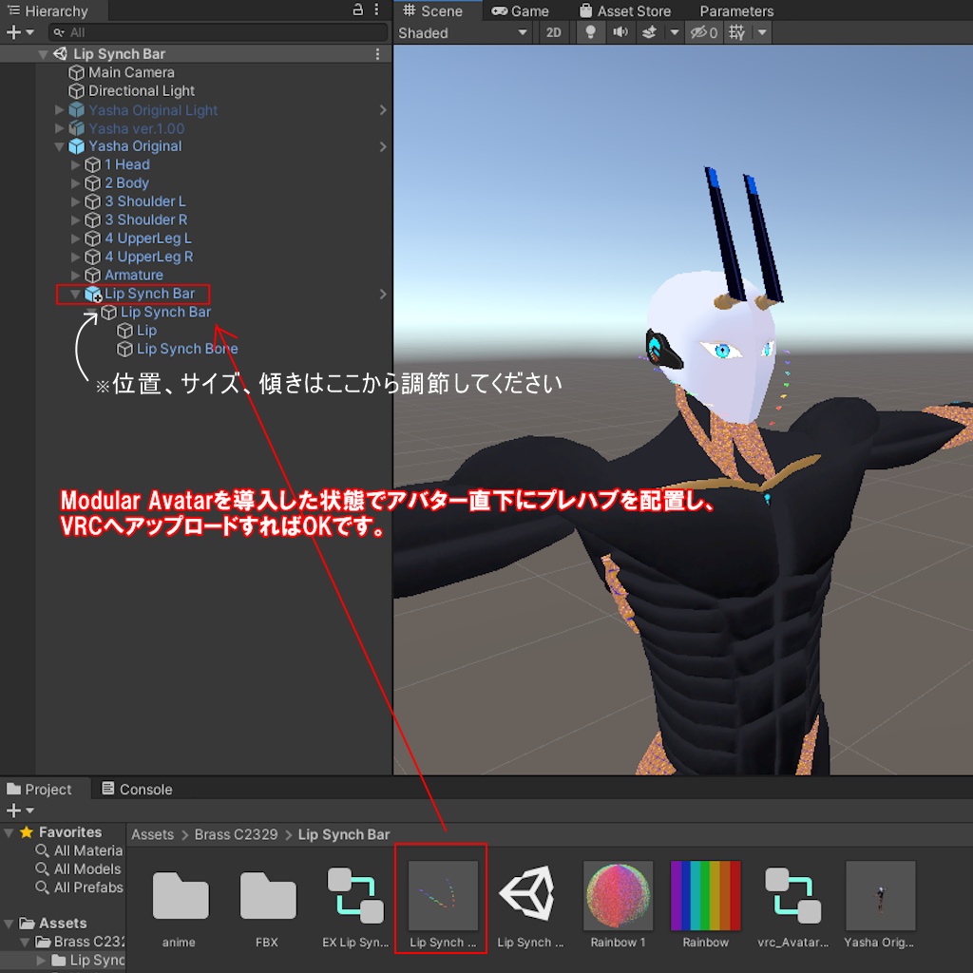Open the Parameters tab
This screenshot has width=973, height=973.
click(736, 11)
